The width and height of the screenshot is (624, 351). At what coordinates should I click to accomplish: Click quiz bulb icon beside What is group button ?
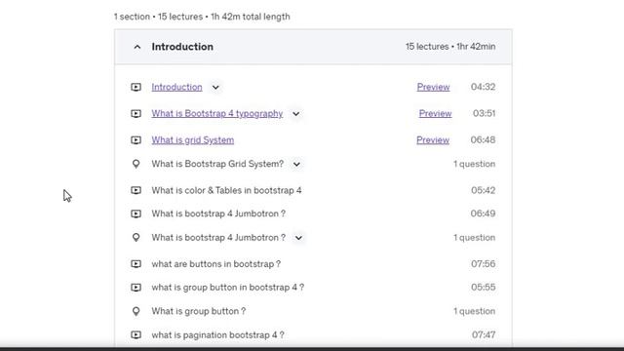point(136,311)
